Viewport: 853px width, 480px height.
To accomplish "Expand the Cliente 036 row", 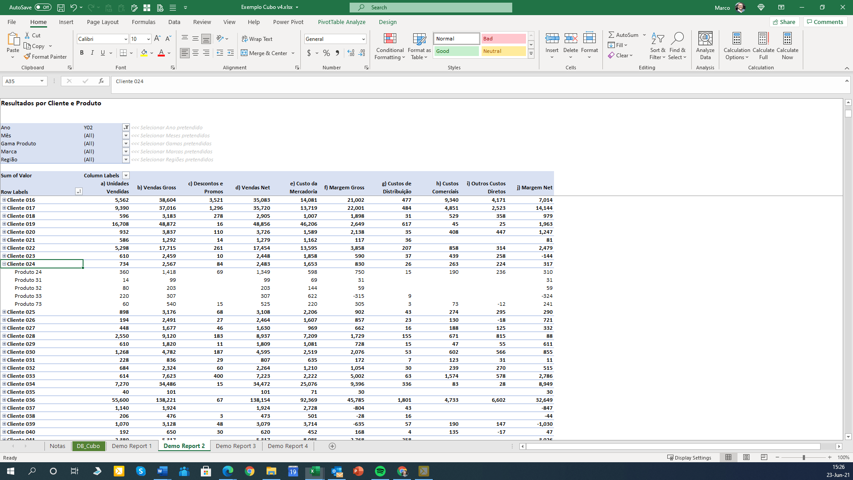I will pos(4,400).
